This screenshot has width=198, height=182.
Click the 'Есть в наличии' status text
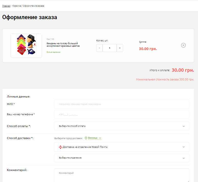tap(53, 52)
